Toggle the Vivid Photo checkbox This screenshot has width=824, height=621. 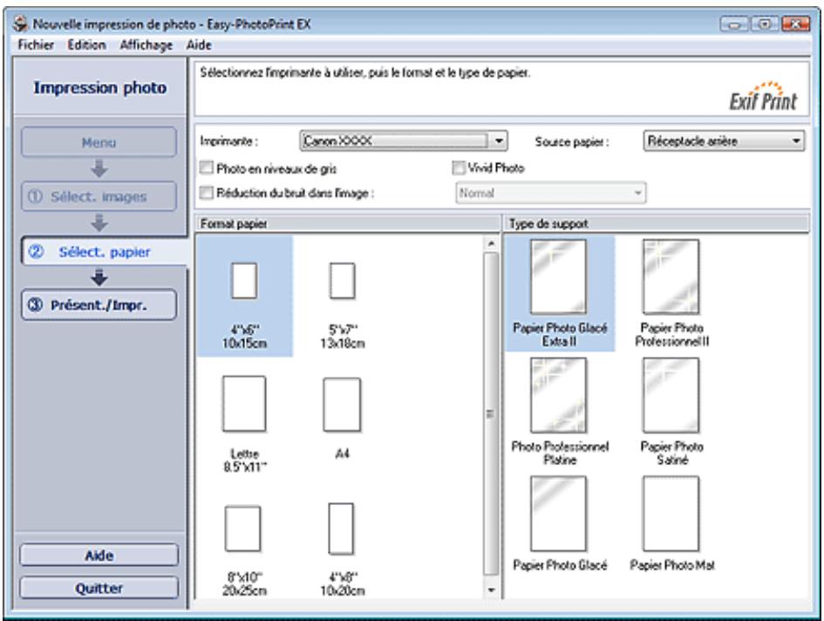pyautogui.click(x=459, y=167)
